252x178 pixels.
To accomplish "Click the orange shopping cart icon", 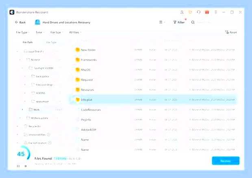I will (x=190, y=12).
